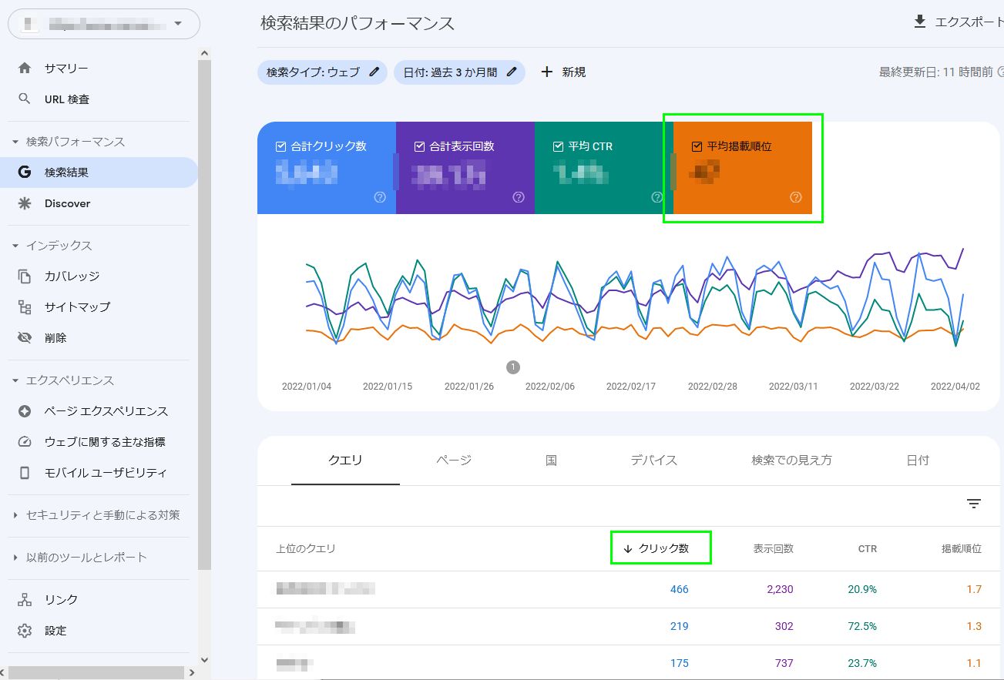Viewport: 1004px width, 680px height.
Task: Click the plus icon beside 新規
Action: click(547, 72)
